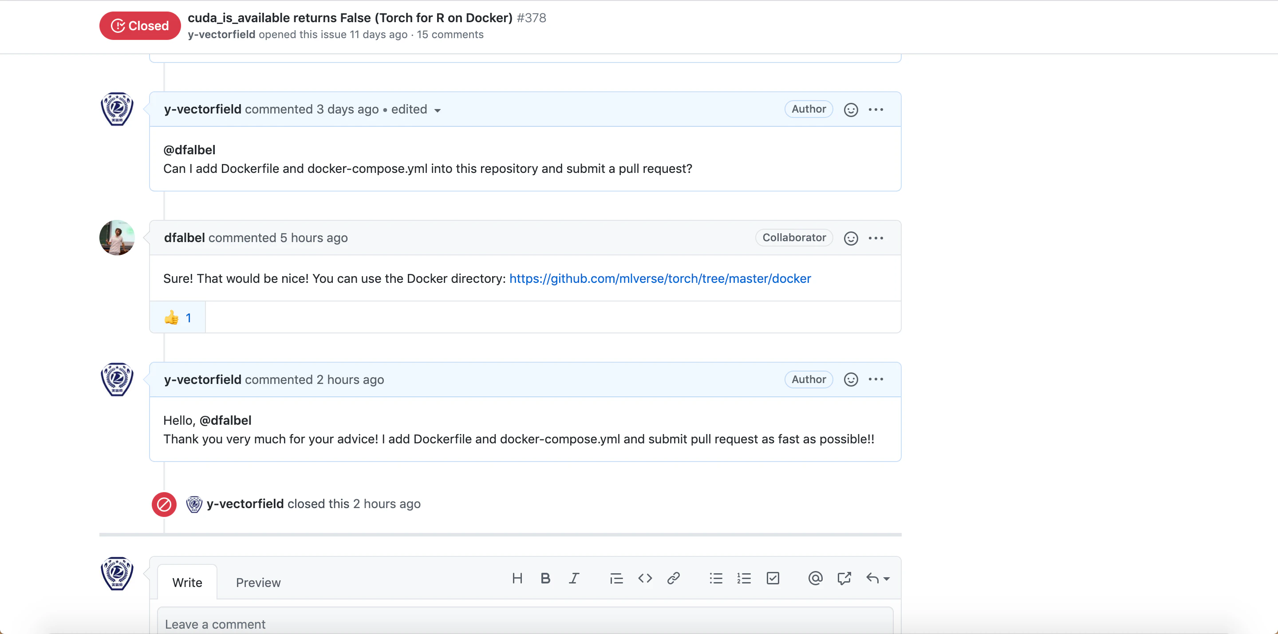Add a hyperlink in comment editor
The width and height of the screenshot is (1278, 634).
(673, 578)
